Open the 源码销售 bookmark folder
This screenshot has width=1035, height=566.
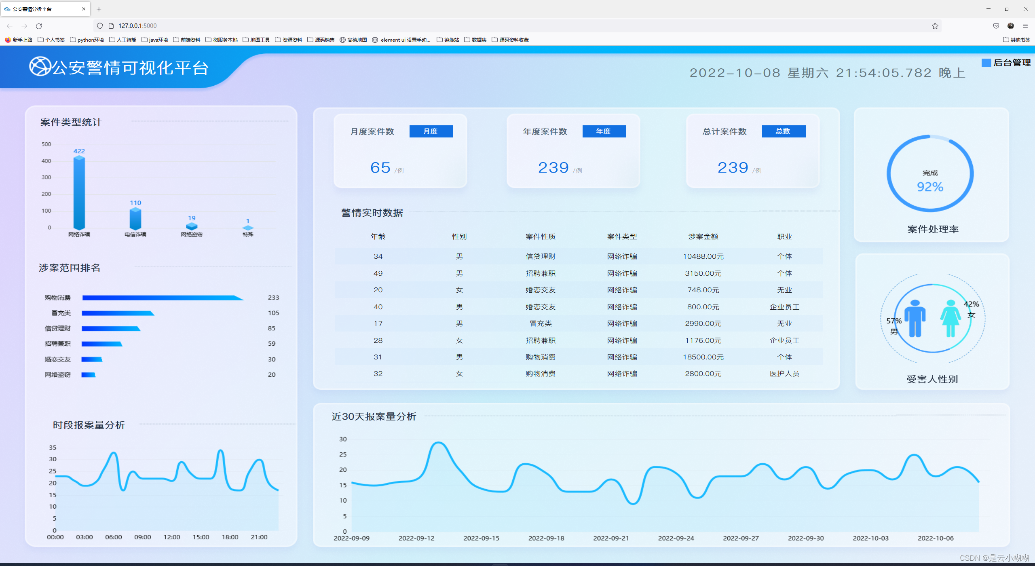(321, 40)
